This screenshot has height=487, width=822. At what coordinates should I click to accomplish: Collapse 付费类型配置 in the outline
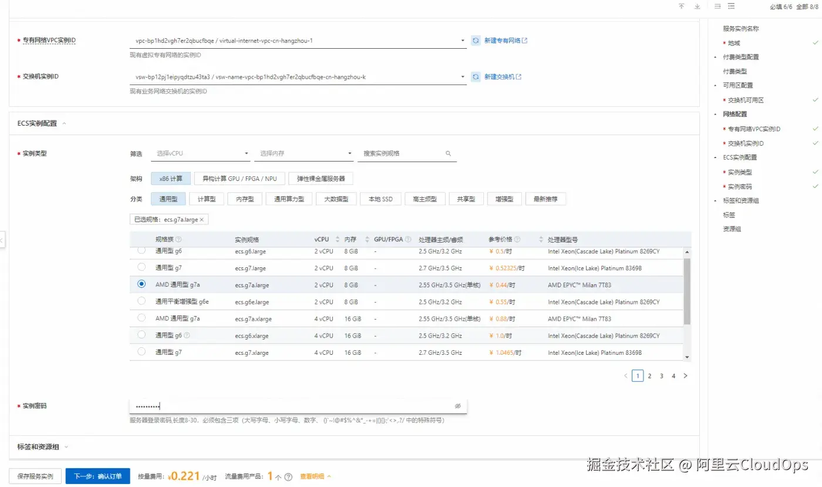coord(715,57)
